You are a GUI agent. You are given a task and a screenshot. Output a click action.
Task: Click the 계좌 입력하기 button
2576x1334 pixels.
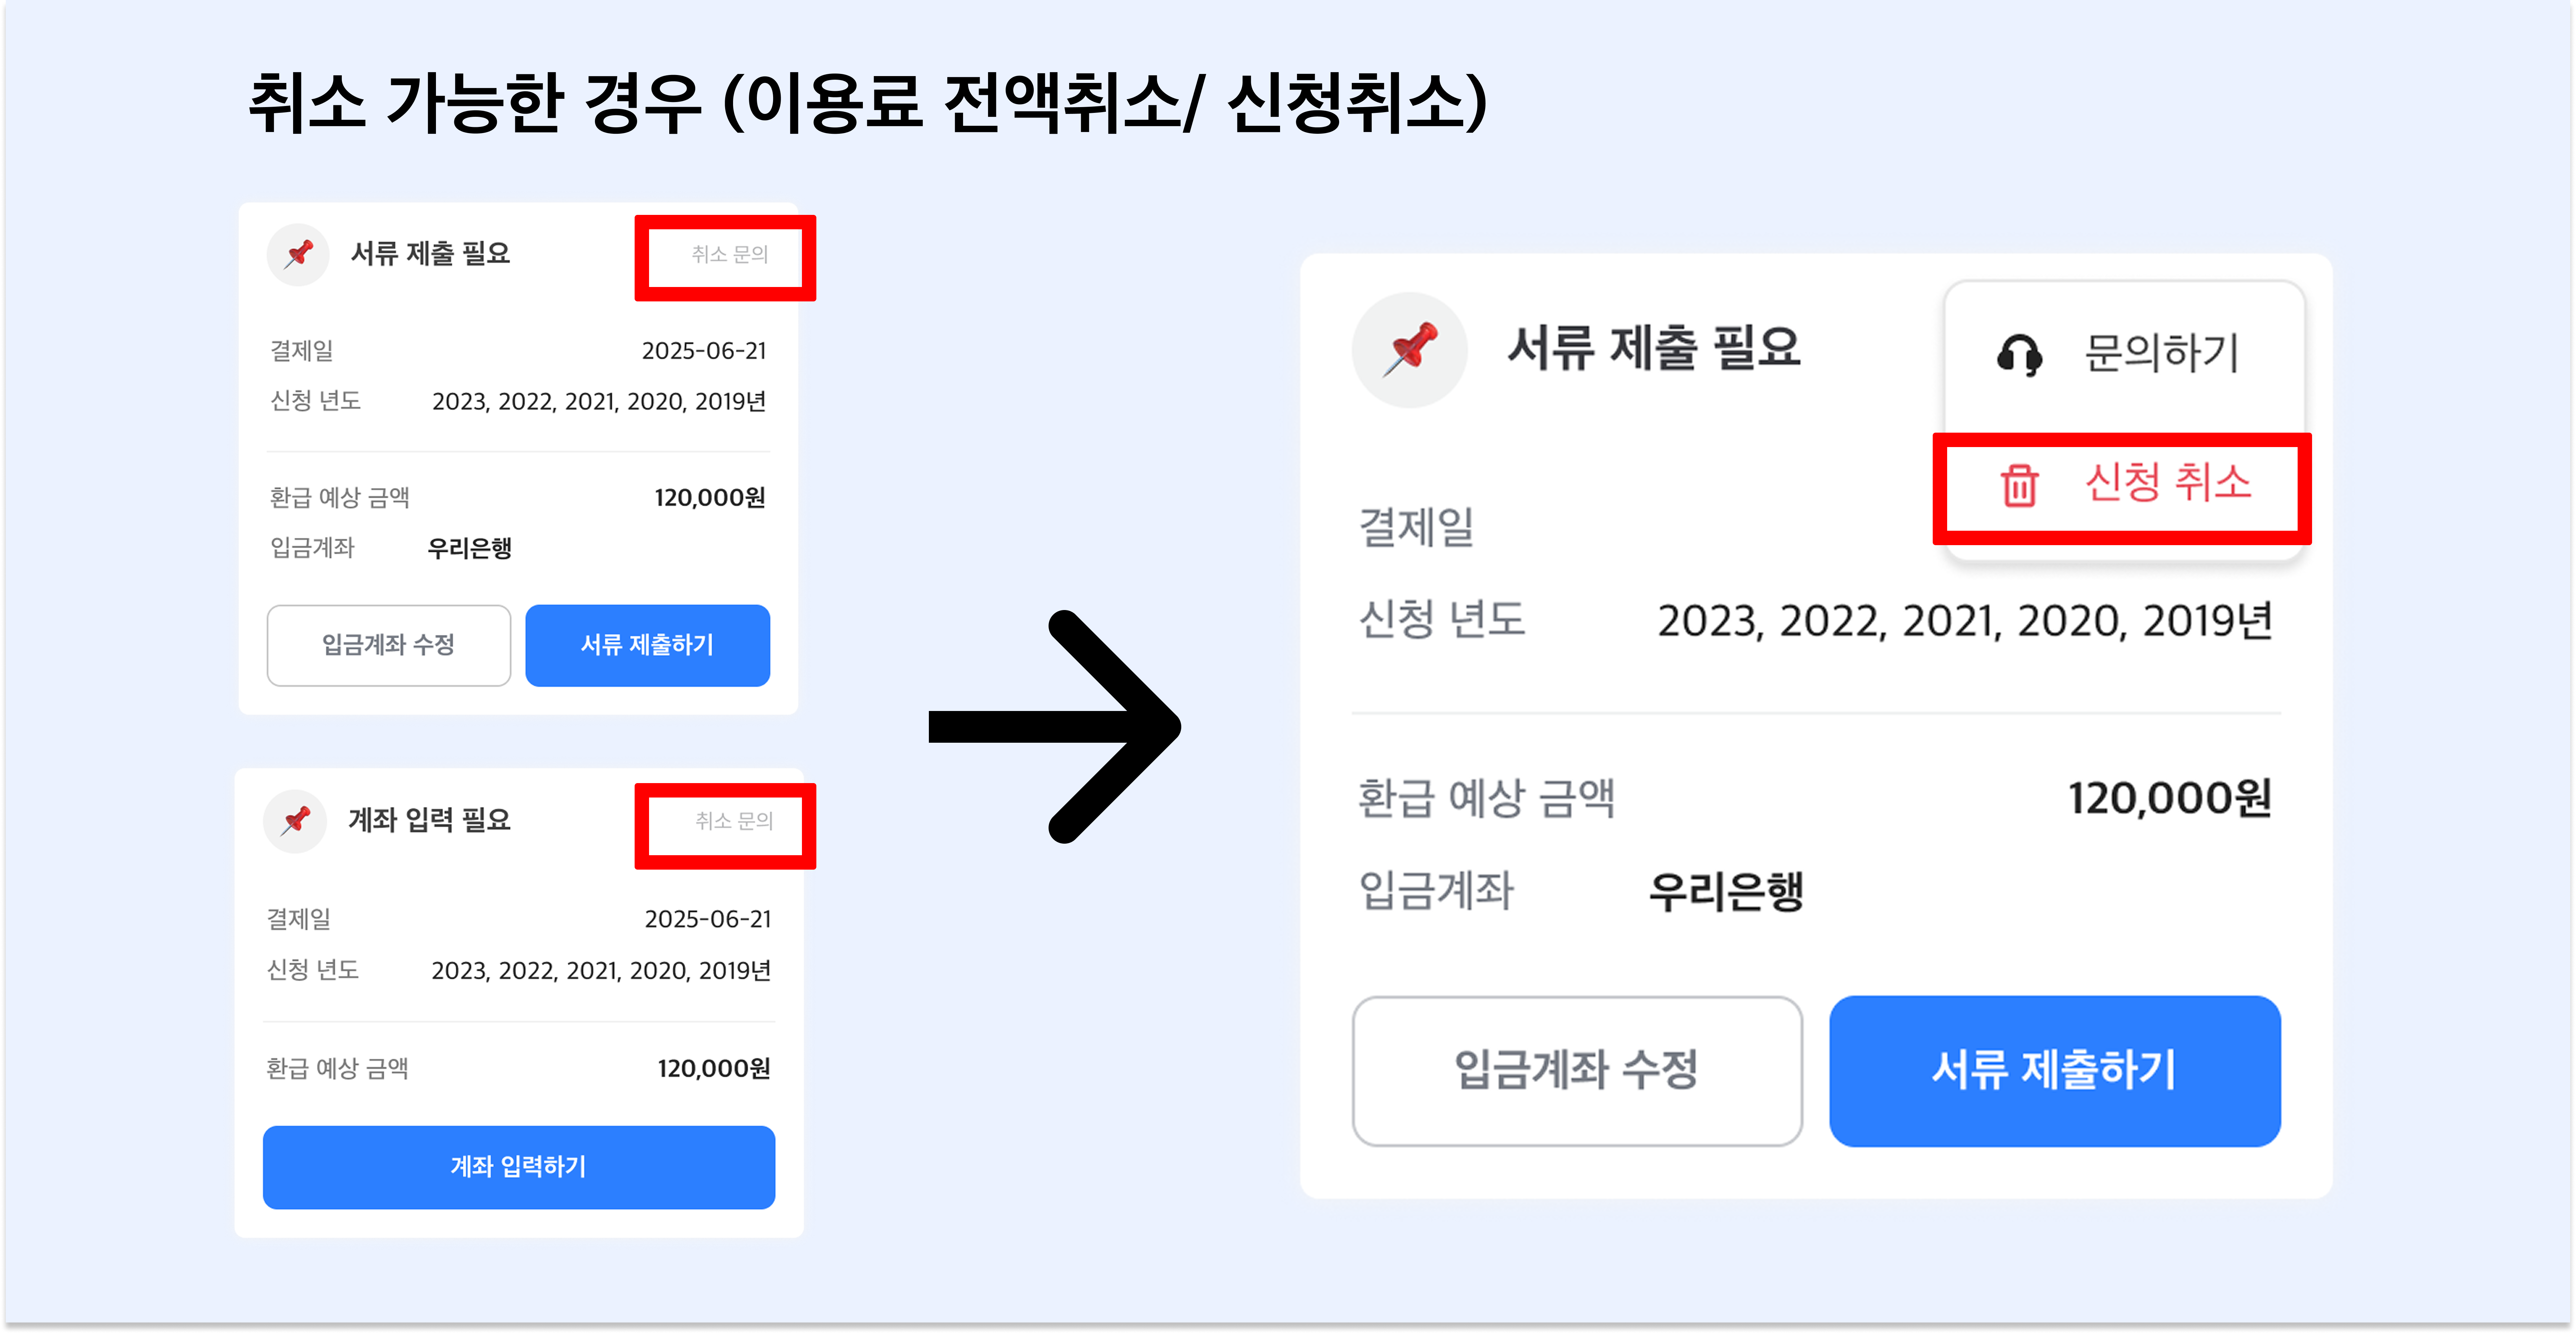519,1167
